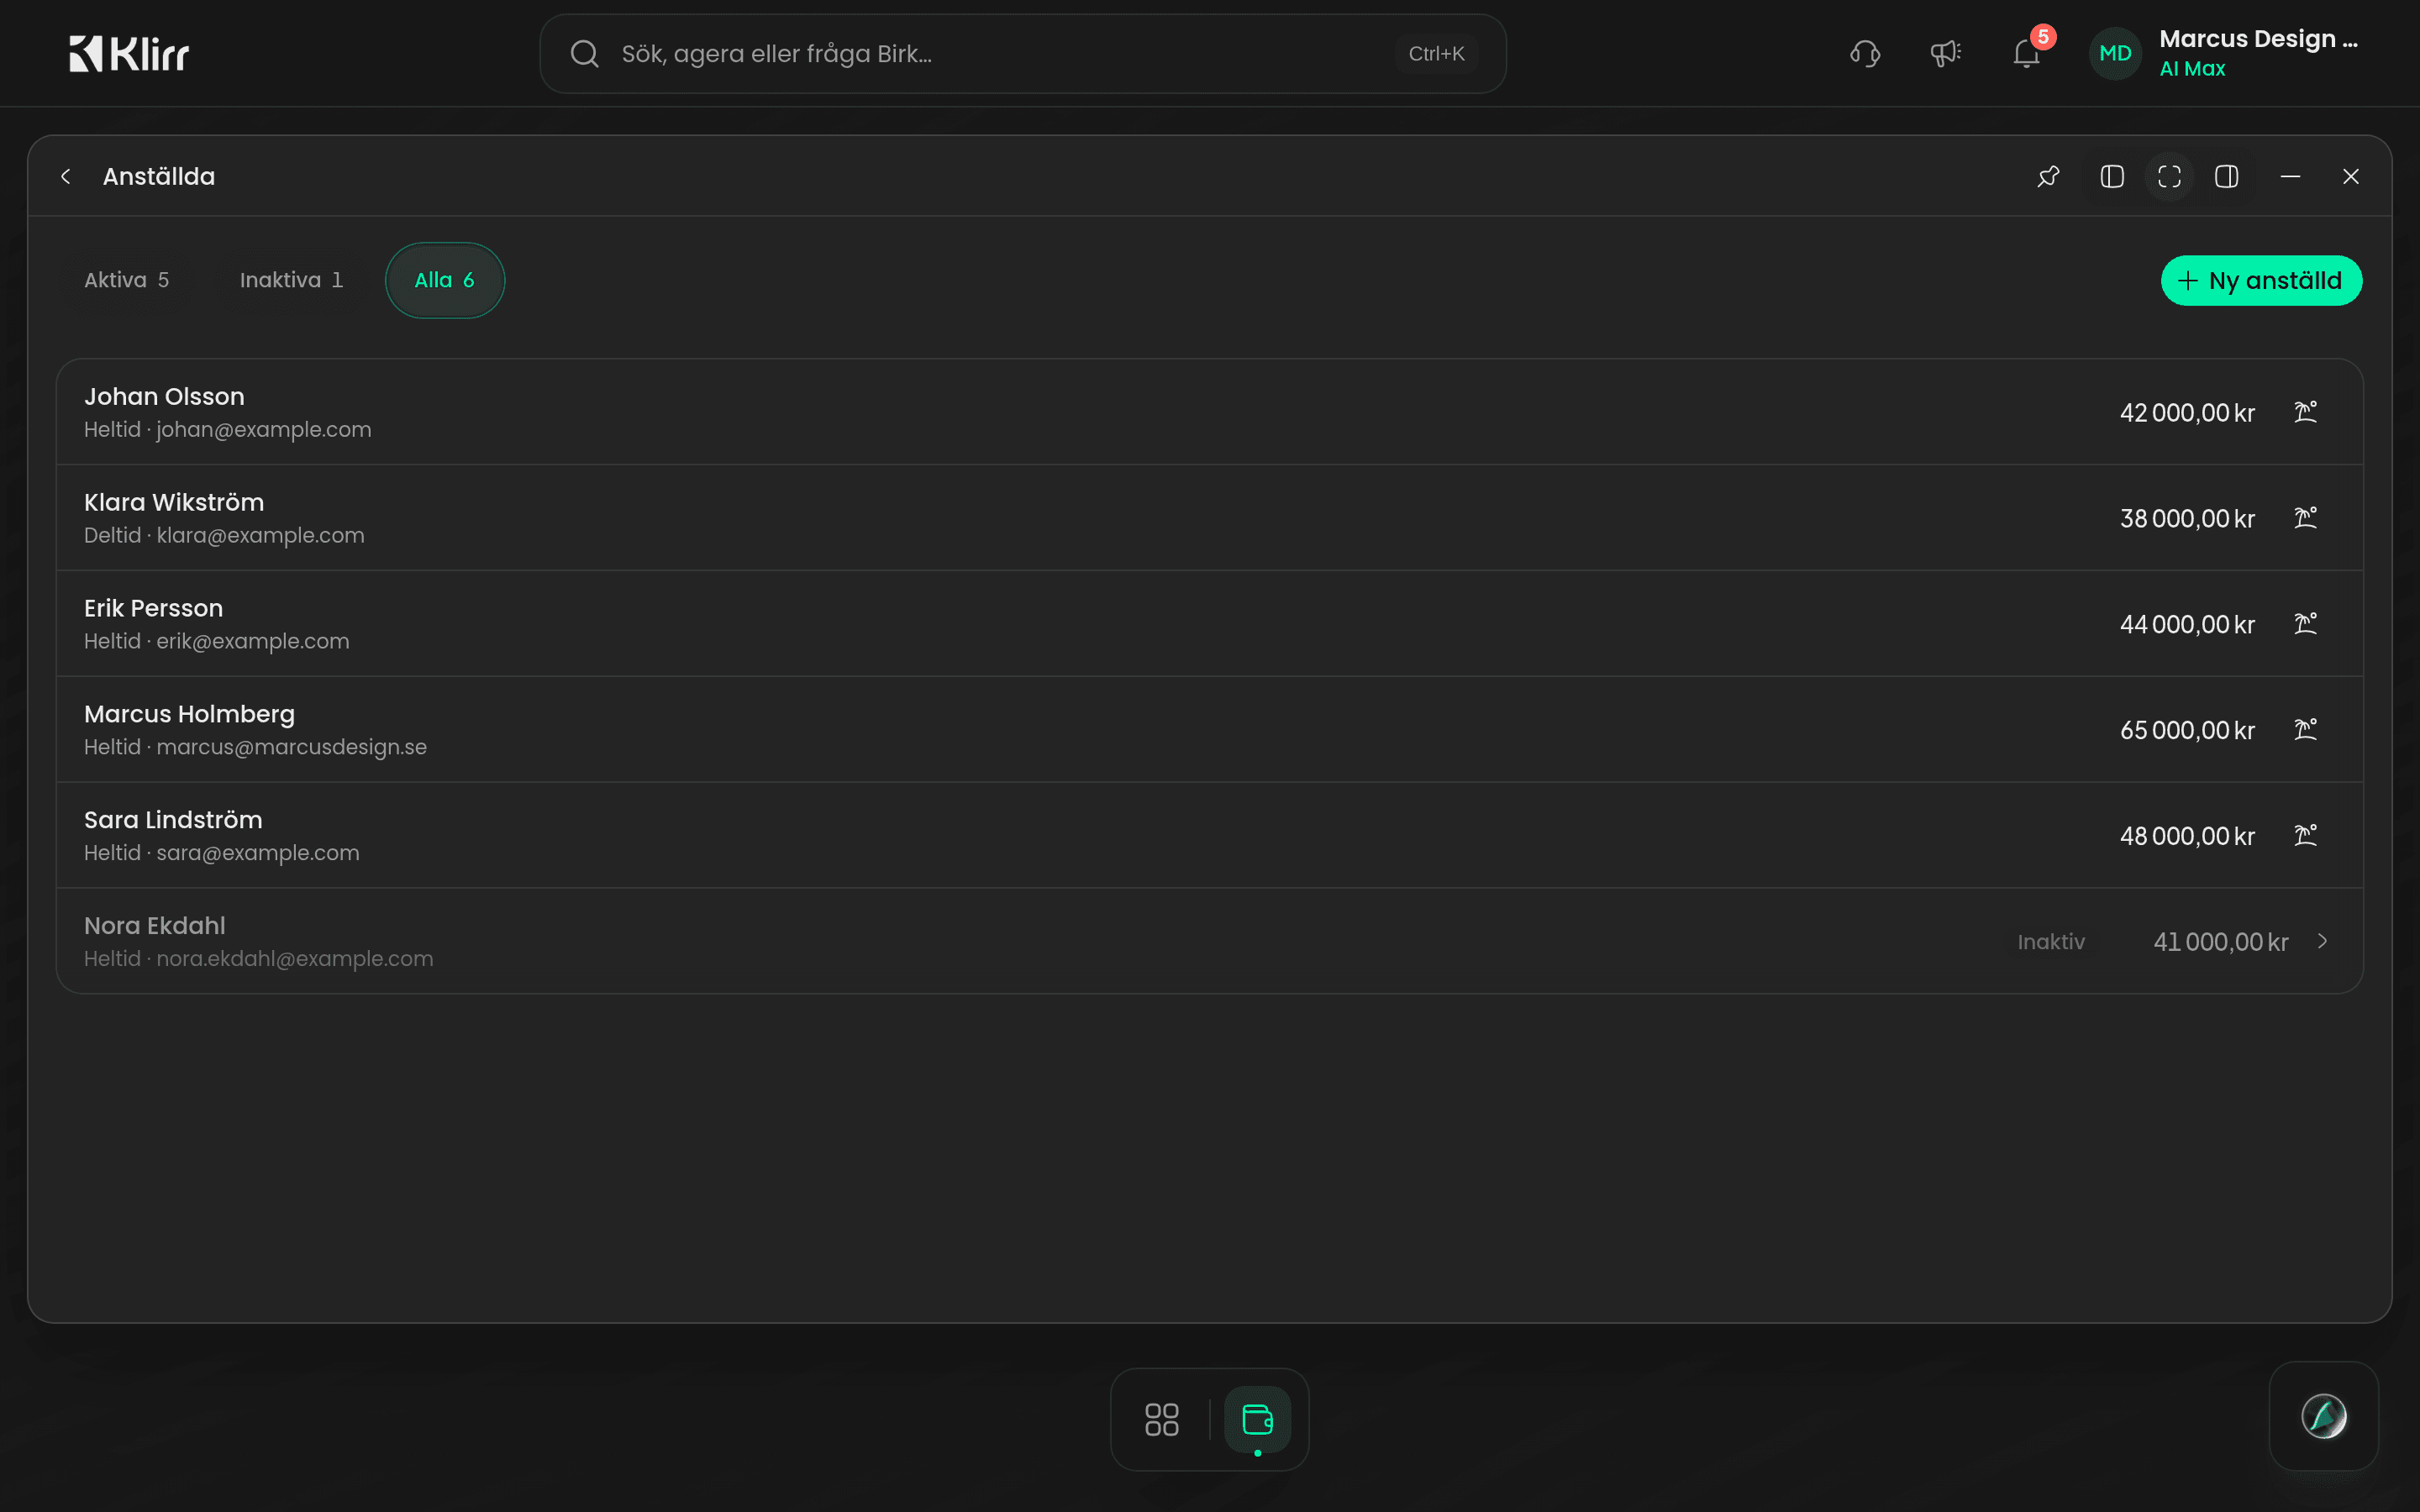Switch to Inaktiva tab
The image size is (2420, 1512).
[x=291, y=281]
